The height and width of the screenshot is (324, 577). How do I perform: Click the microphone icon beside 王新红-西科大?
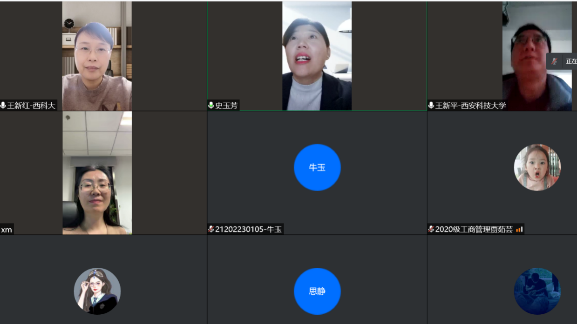point(3,106)
